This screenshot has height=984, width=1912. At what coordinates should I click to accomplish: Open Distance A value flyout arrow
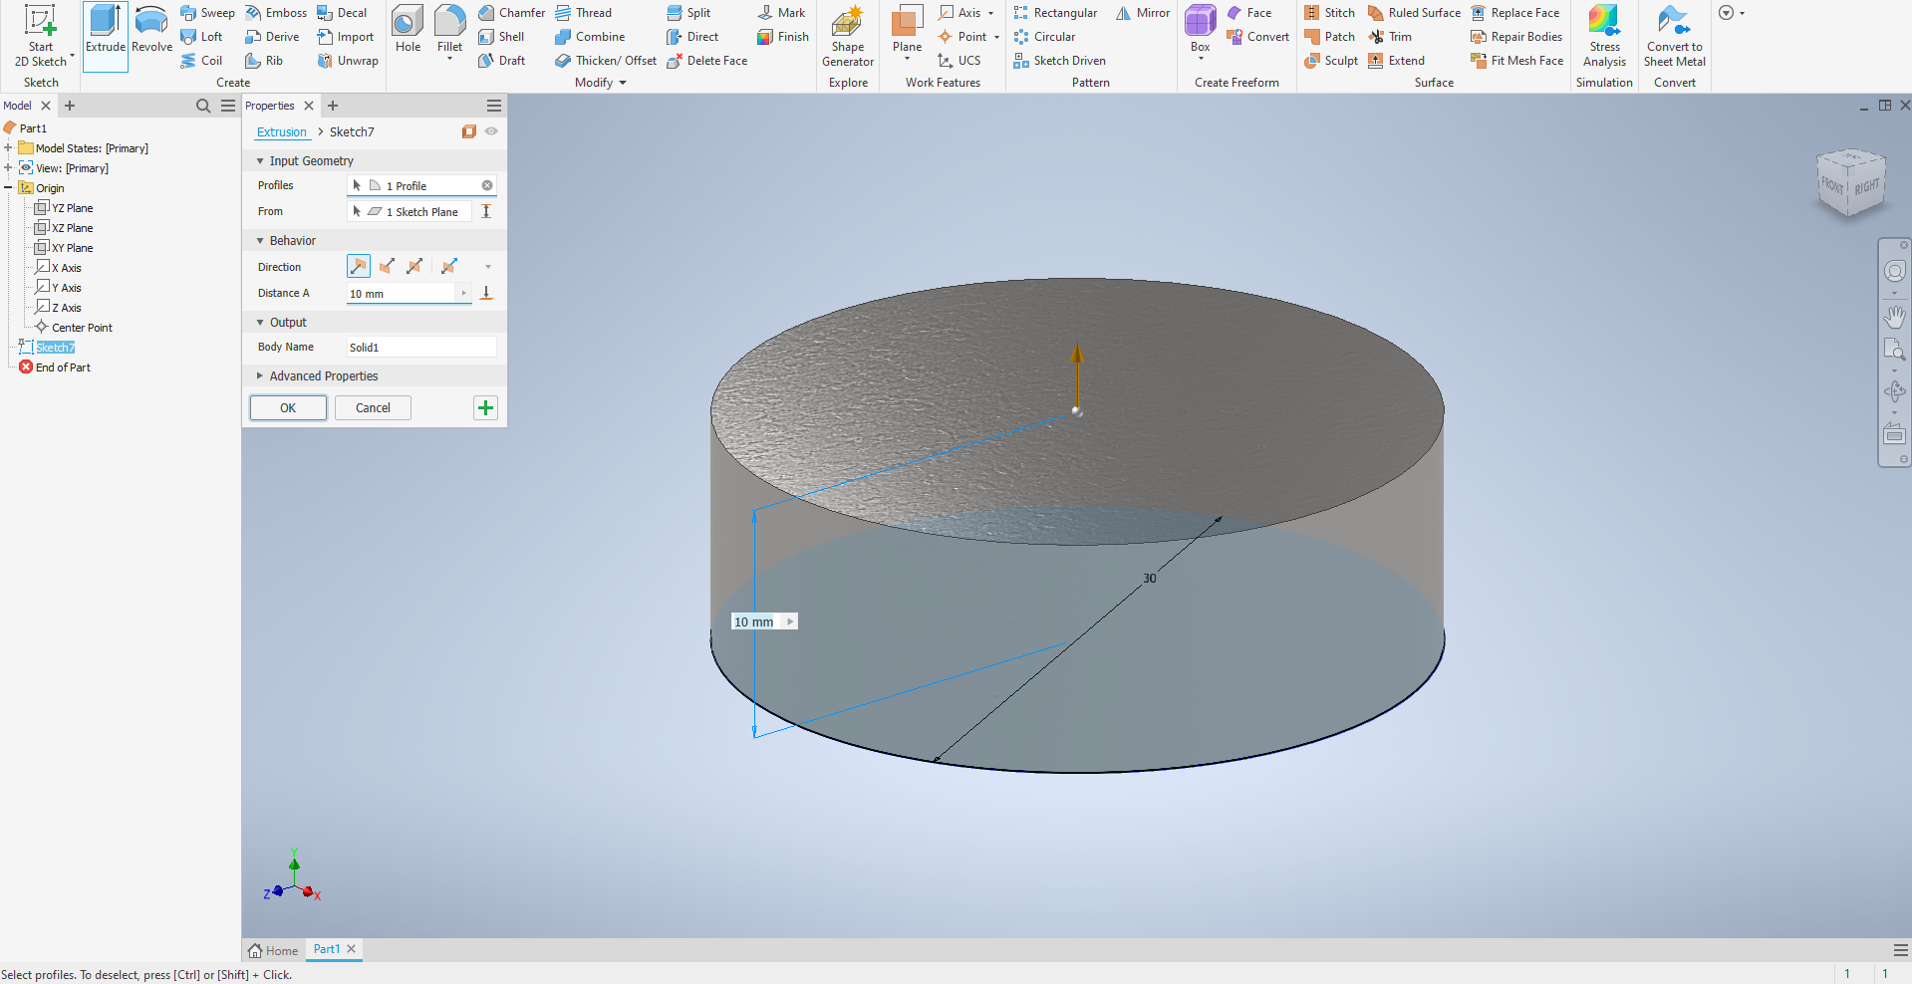[x=463, y=293]
